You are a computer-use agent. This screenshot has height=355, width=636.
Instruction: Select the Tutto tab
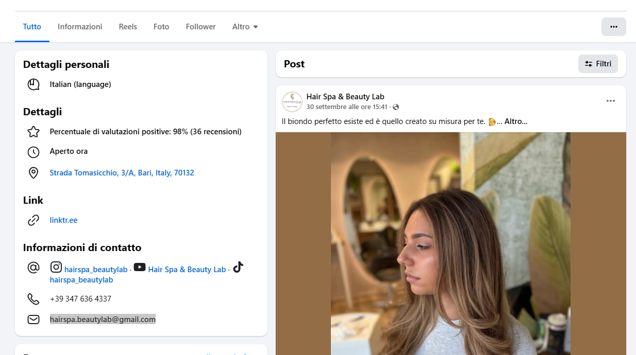click(x=32, y=27)
